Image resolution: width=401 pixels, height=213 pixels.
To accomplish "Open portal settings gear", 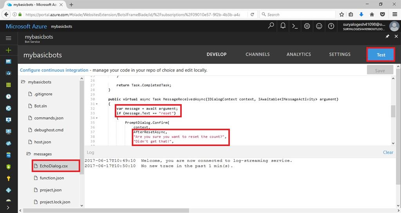I will [x=307, y=26].
